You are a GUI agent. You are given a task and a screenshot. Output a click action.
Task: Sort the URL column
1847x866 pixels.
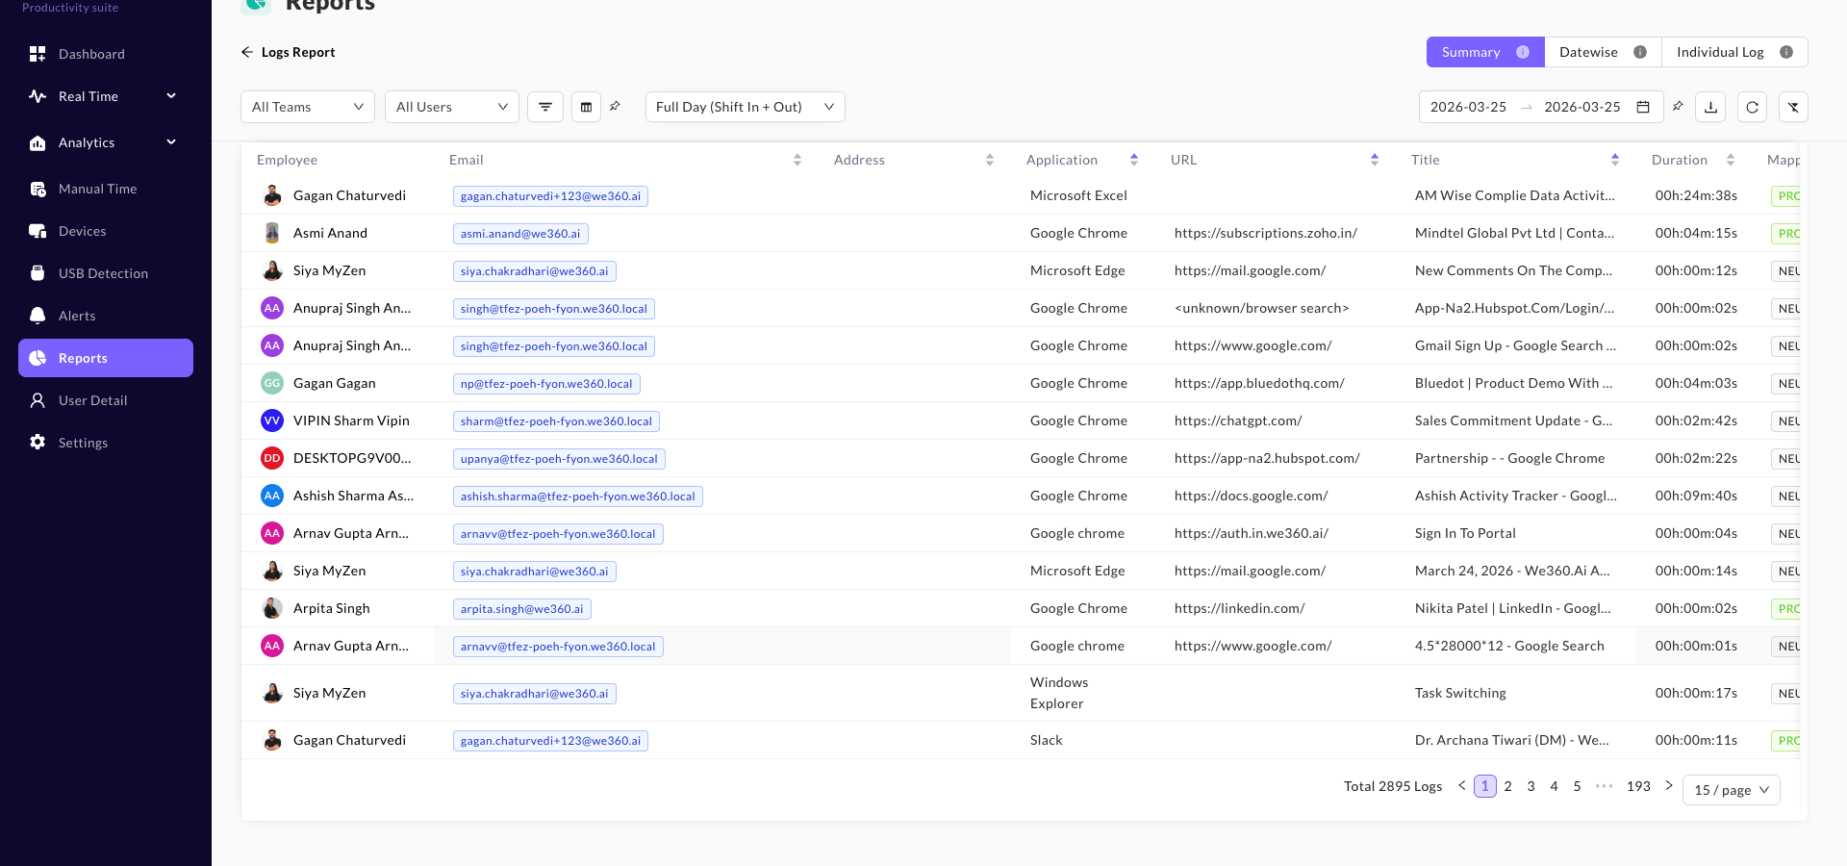[1375, 160]
